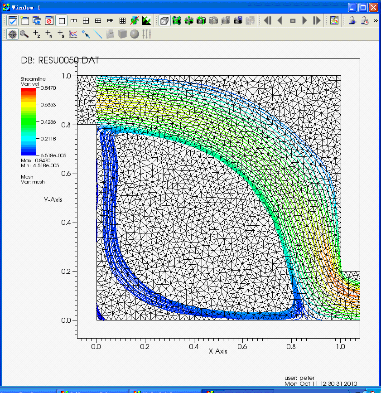Choose the Node pick tool
Screen dimensions: 381x393
49,34
